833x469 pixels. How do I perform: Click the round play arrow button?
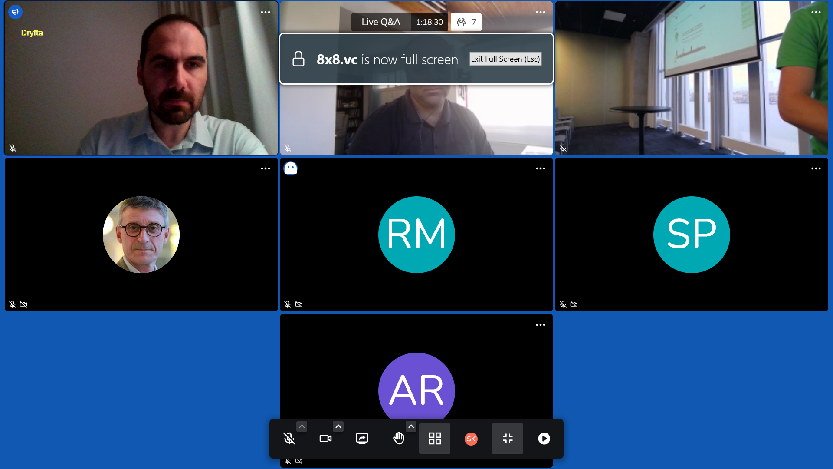pyautogui.click(x=544, y=439)
